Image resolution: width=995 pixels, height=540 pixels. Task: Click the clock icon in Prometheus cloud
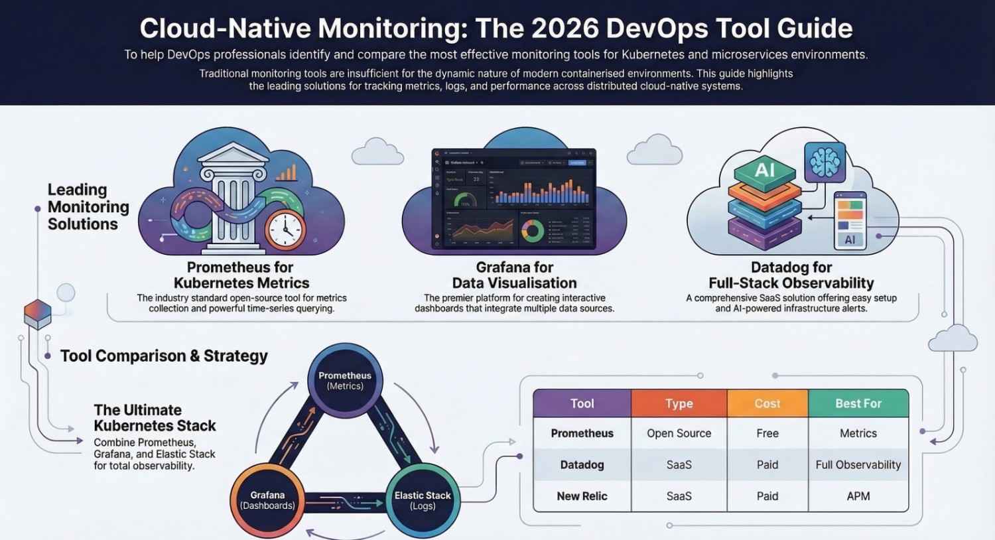(x=285, y=230)
